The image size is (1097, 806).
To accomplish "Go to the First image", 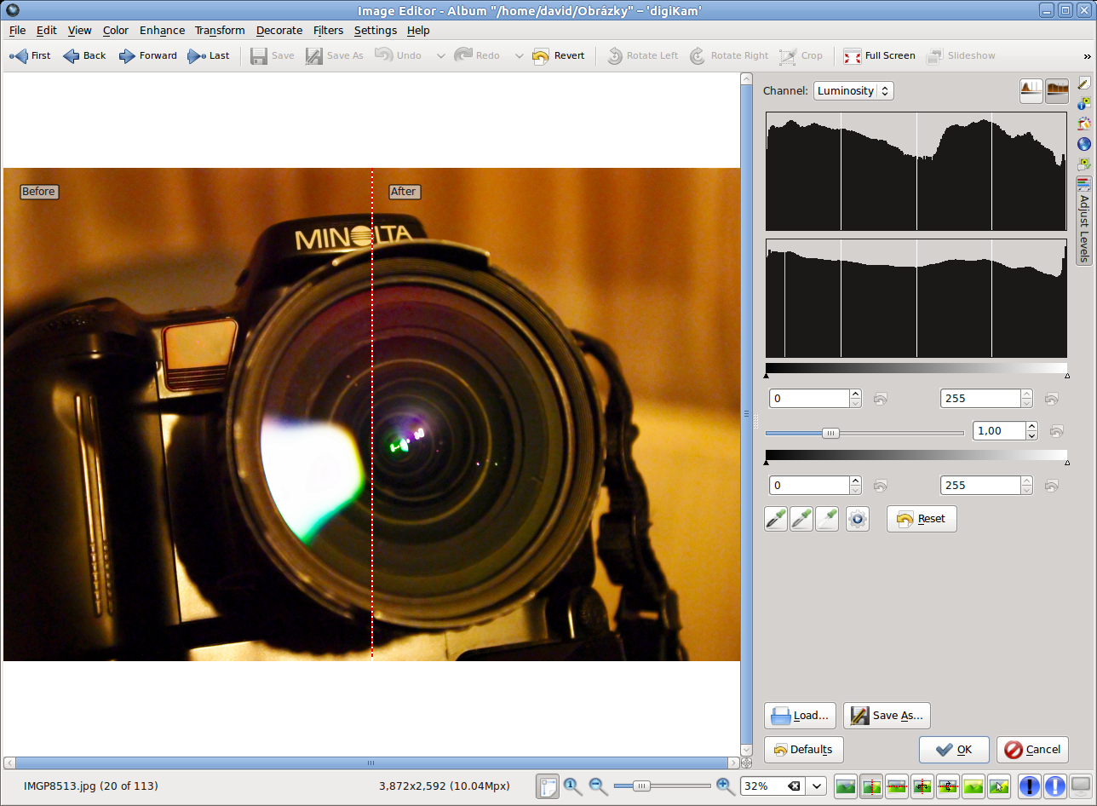I will point(30,55).
